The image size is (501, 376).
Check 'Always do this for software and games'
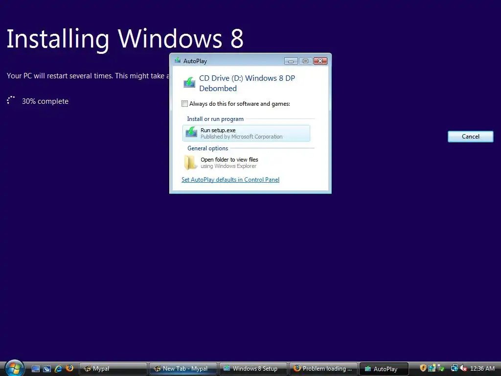[x=184, y=104]
